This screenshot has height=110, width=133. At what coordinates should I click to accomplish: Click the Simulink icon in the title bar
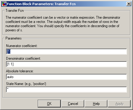pyautogui.click(x=4, y=4)
